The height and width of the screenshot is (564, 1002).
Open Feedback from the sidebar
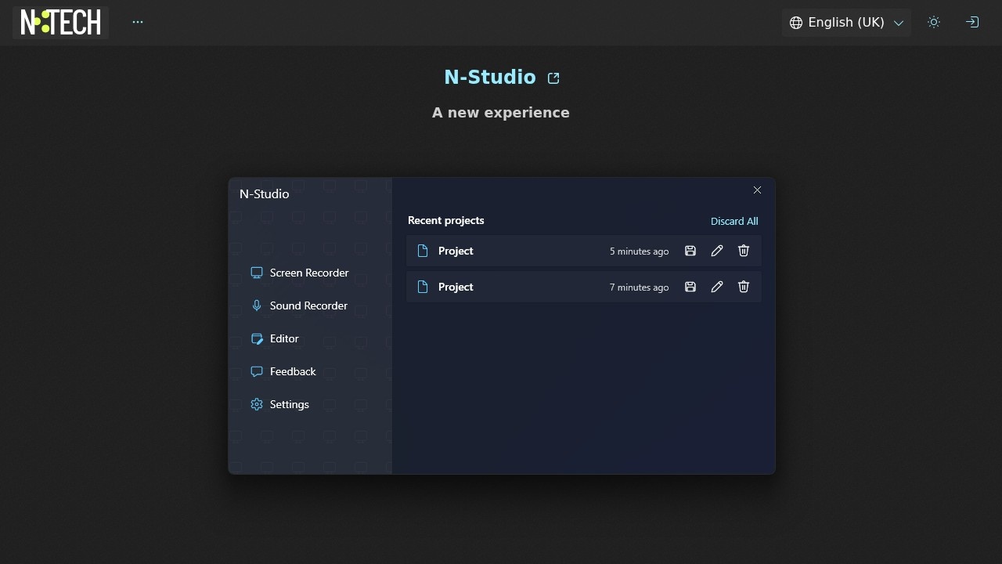click(x=284, y=371)
